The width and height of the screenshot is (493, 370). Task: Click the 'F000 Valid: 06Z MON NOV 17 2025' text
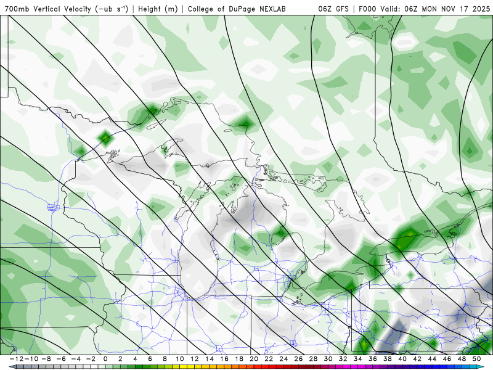[x=424, y=9]
